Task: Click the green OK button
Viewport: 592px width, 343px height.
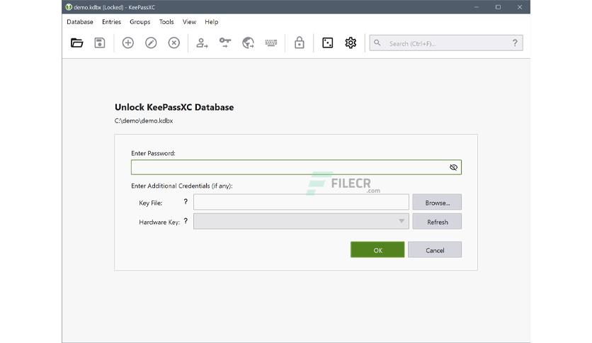Action: pos(377,249)
